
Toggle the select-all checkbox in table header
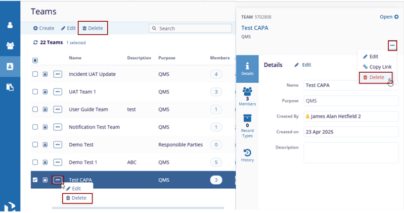35,61
